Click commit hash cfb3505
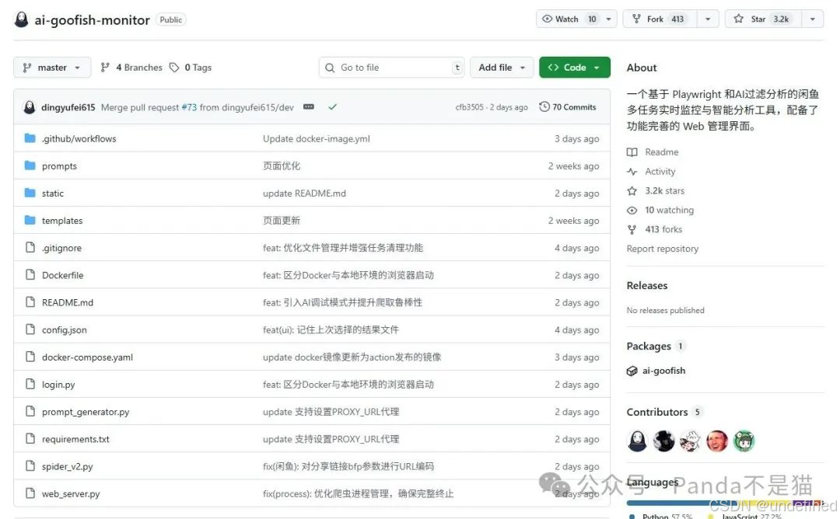This screenshot has height=519, width=840. [469, 107]
